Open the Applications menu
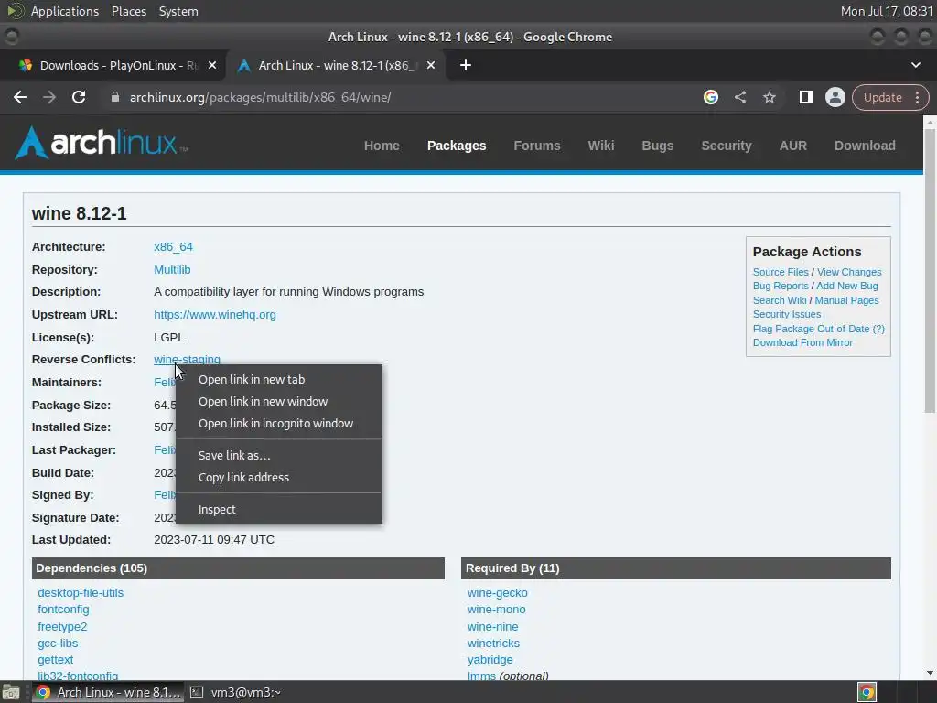937x703 pixels. click(x=65, y=11)
